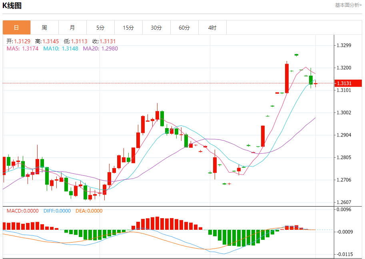Click the 1.3200 price axis label

pyautogui.click(x=344, y=68)
